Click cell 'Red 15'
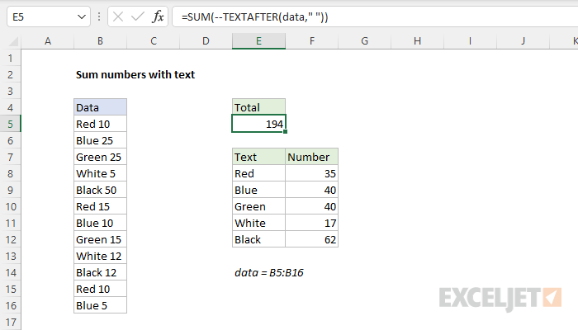Screen dimensions: 578x330 point(100,206)
